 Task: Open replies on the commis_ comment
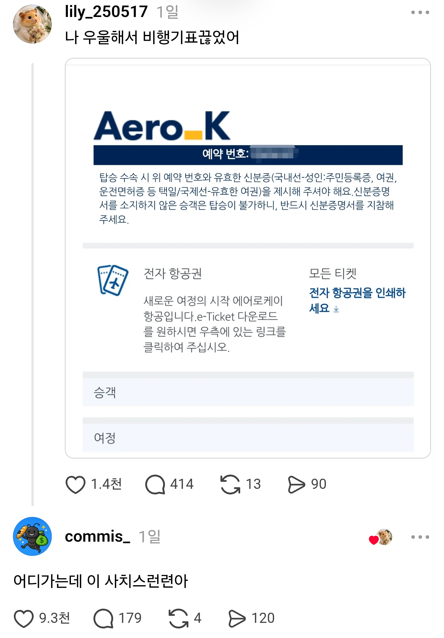point(103,619)
